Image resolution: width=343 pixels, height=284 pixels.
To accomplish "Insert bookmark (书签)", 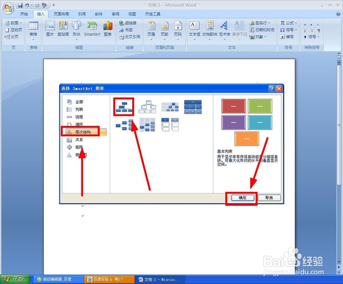I will point(126,30).
